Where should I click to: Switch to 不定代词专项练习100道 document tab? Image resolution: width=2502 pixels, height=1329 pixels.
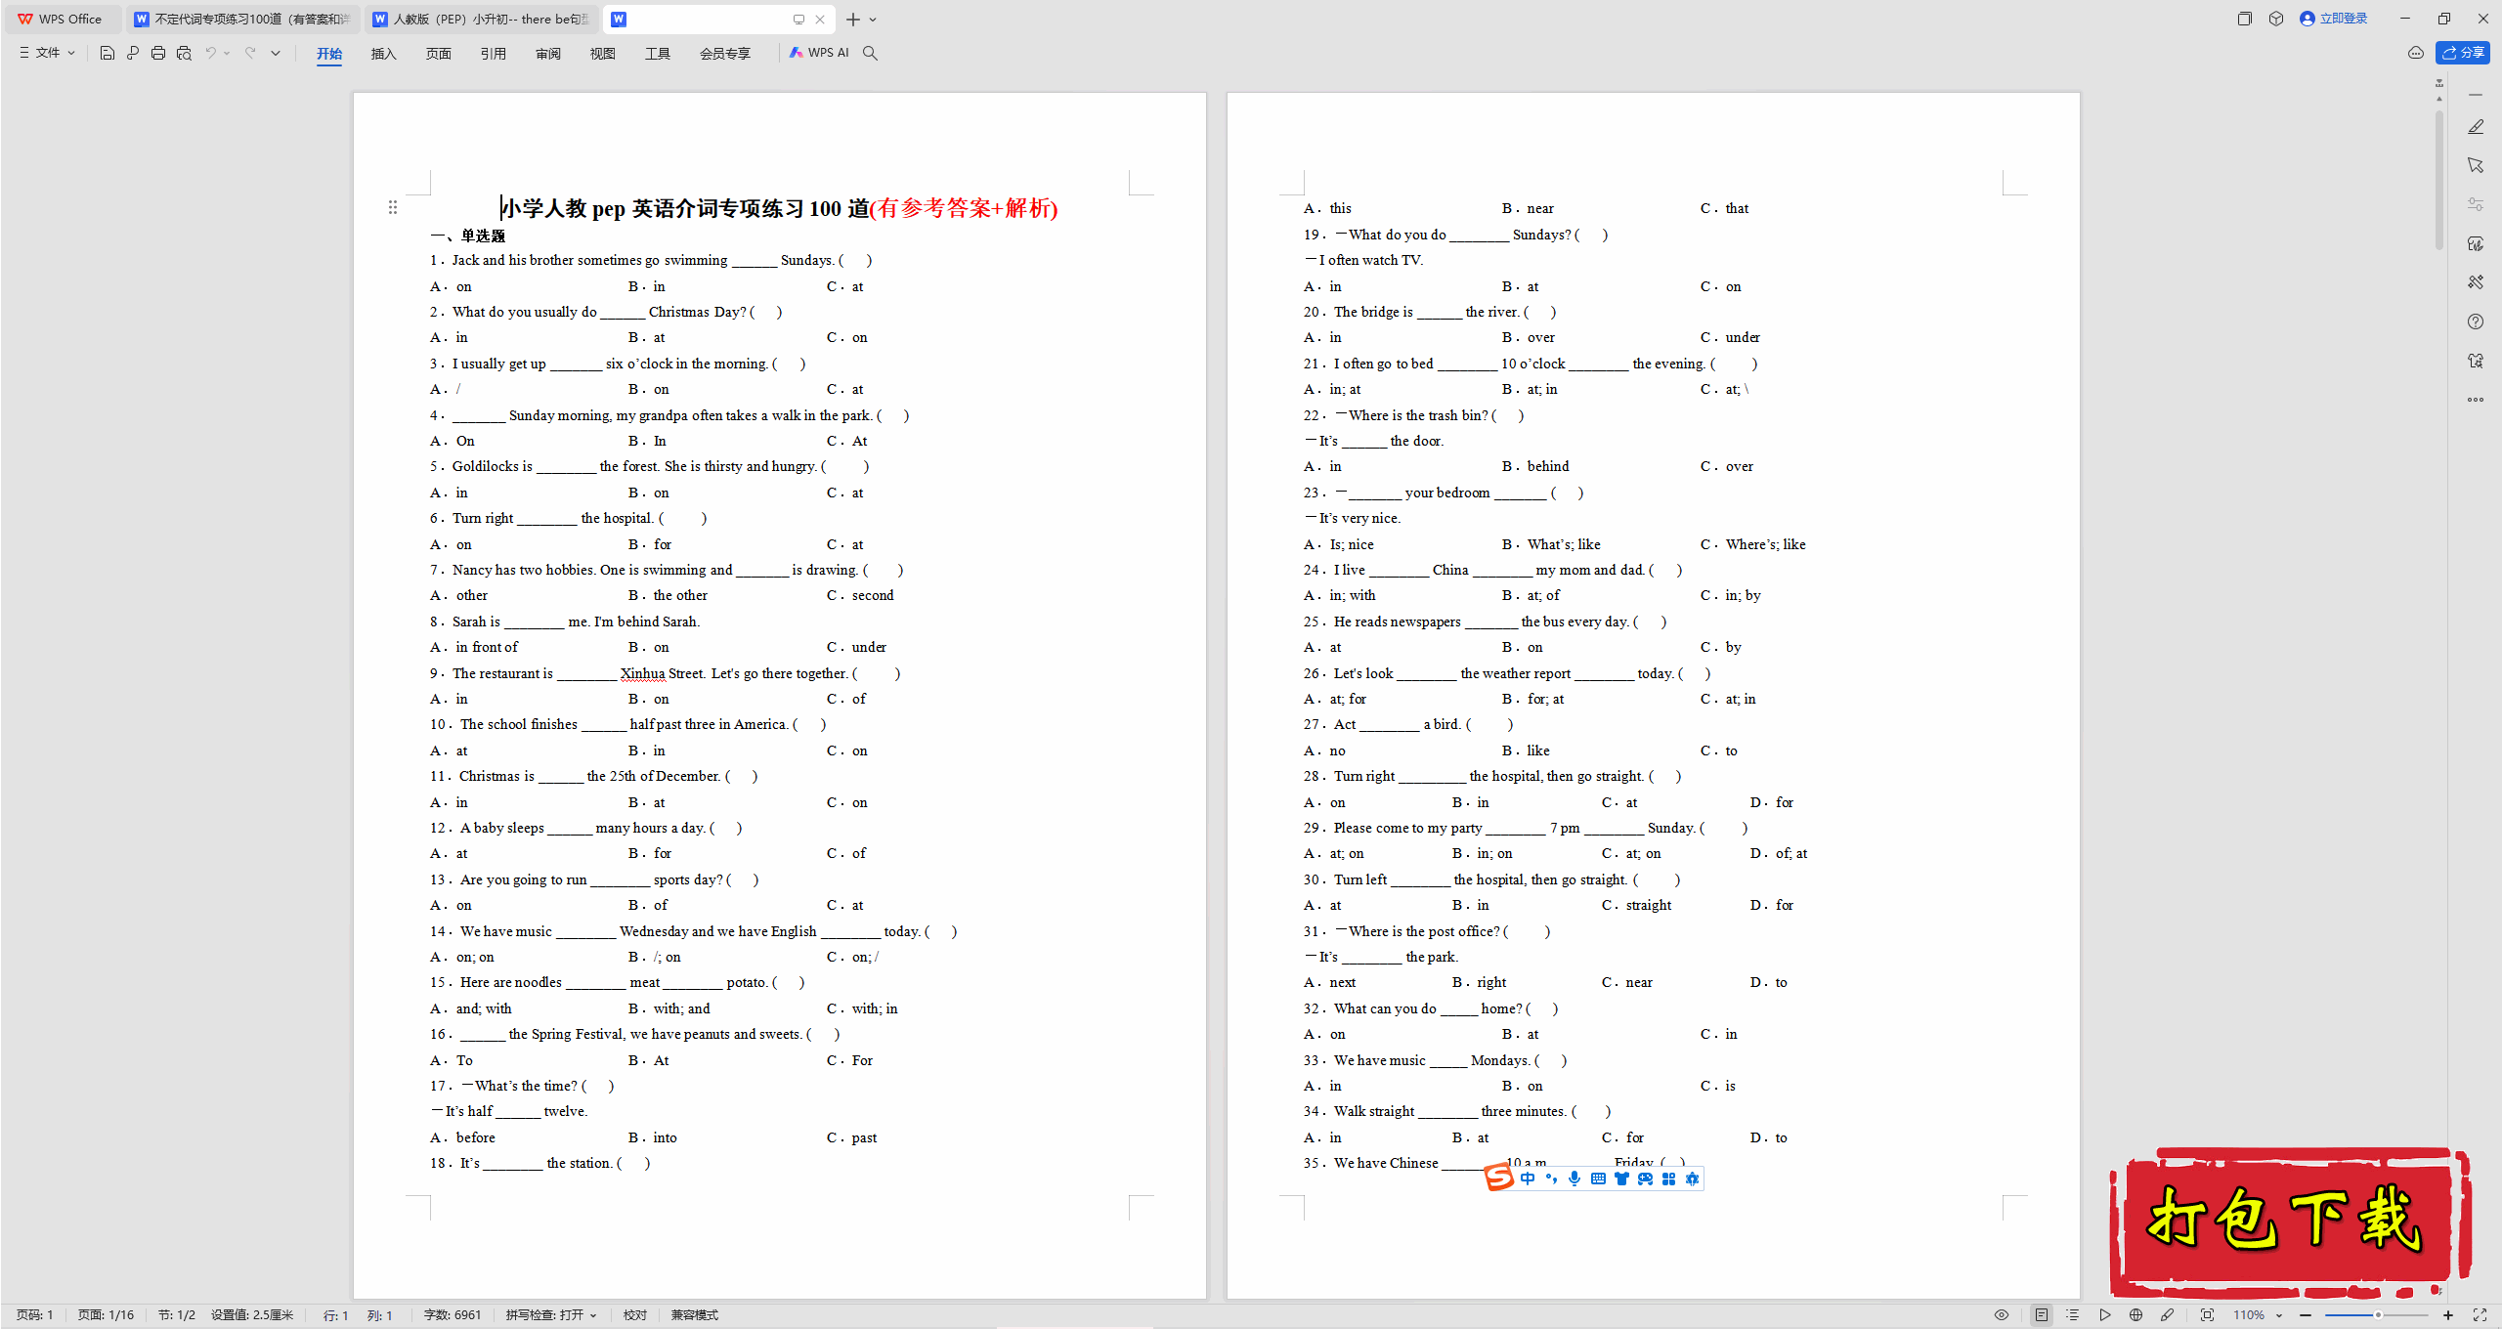(242, 20)
